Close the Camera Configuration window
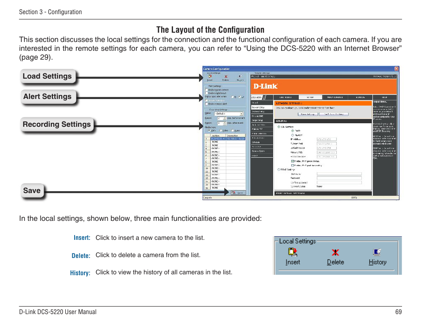The height and width of the screenshot is (326, 421). pyautogui.click(x=396, y=69)
